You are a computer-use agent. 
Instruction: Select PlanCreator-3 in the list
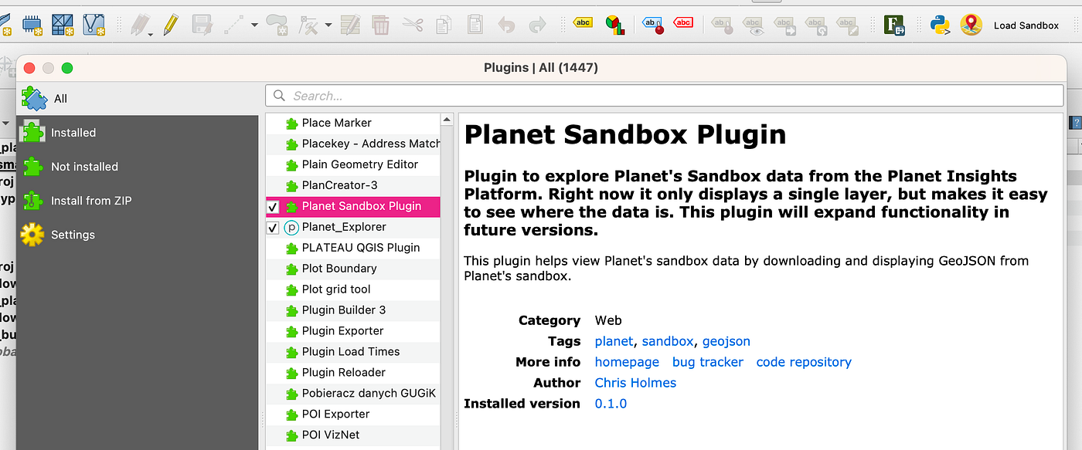353,185
